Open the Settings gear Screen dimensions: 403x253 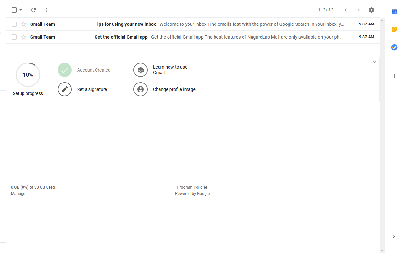(x=371, y=10)
